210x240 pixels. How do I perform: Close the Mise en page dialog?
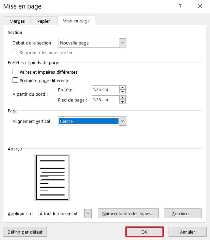pyautogui.click(x=200, y=6)
